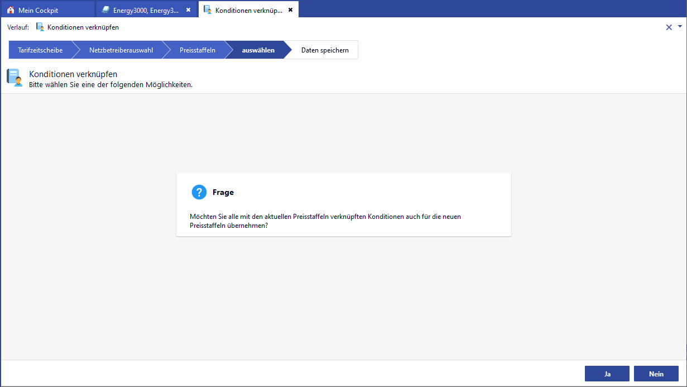The image size is (687, 387).
Task: Go to the Daten speichern step
Action: click(325, 50)
